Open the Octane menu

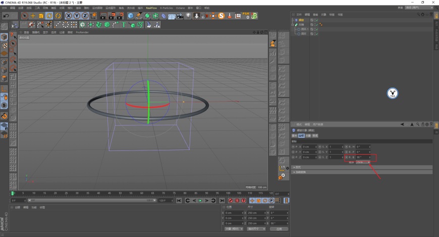click(x=180, y=8)
